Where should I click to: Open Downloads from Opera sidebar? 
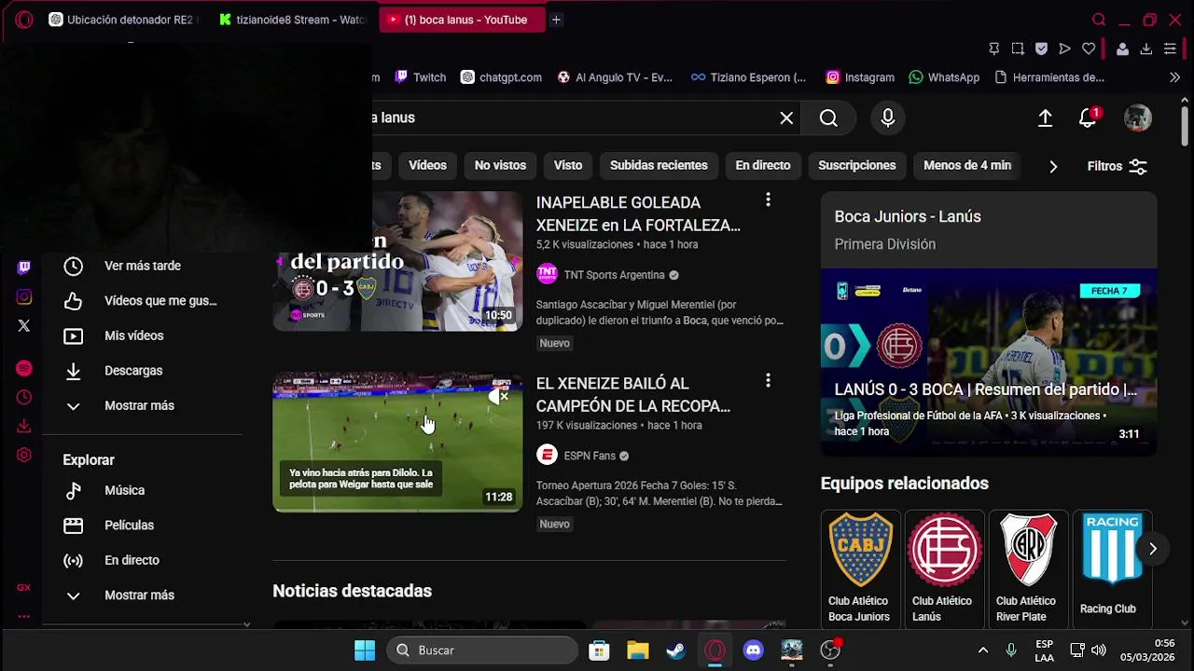point(24,426)
